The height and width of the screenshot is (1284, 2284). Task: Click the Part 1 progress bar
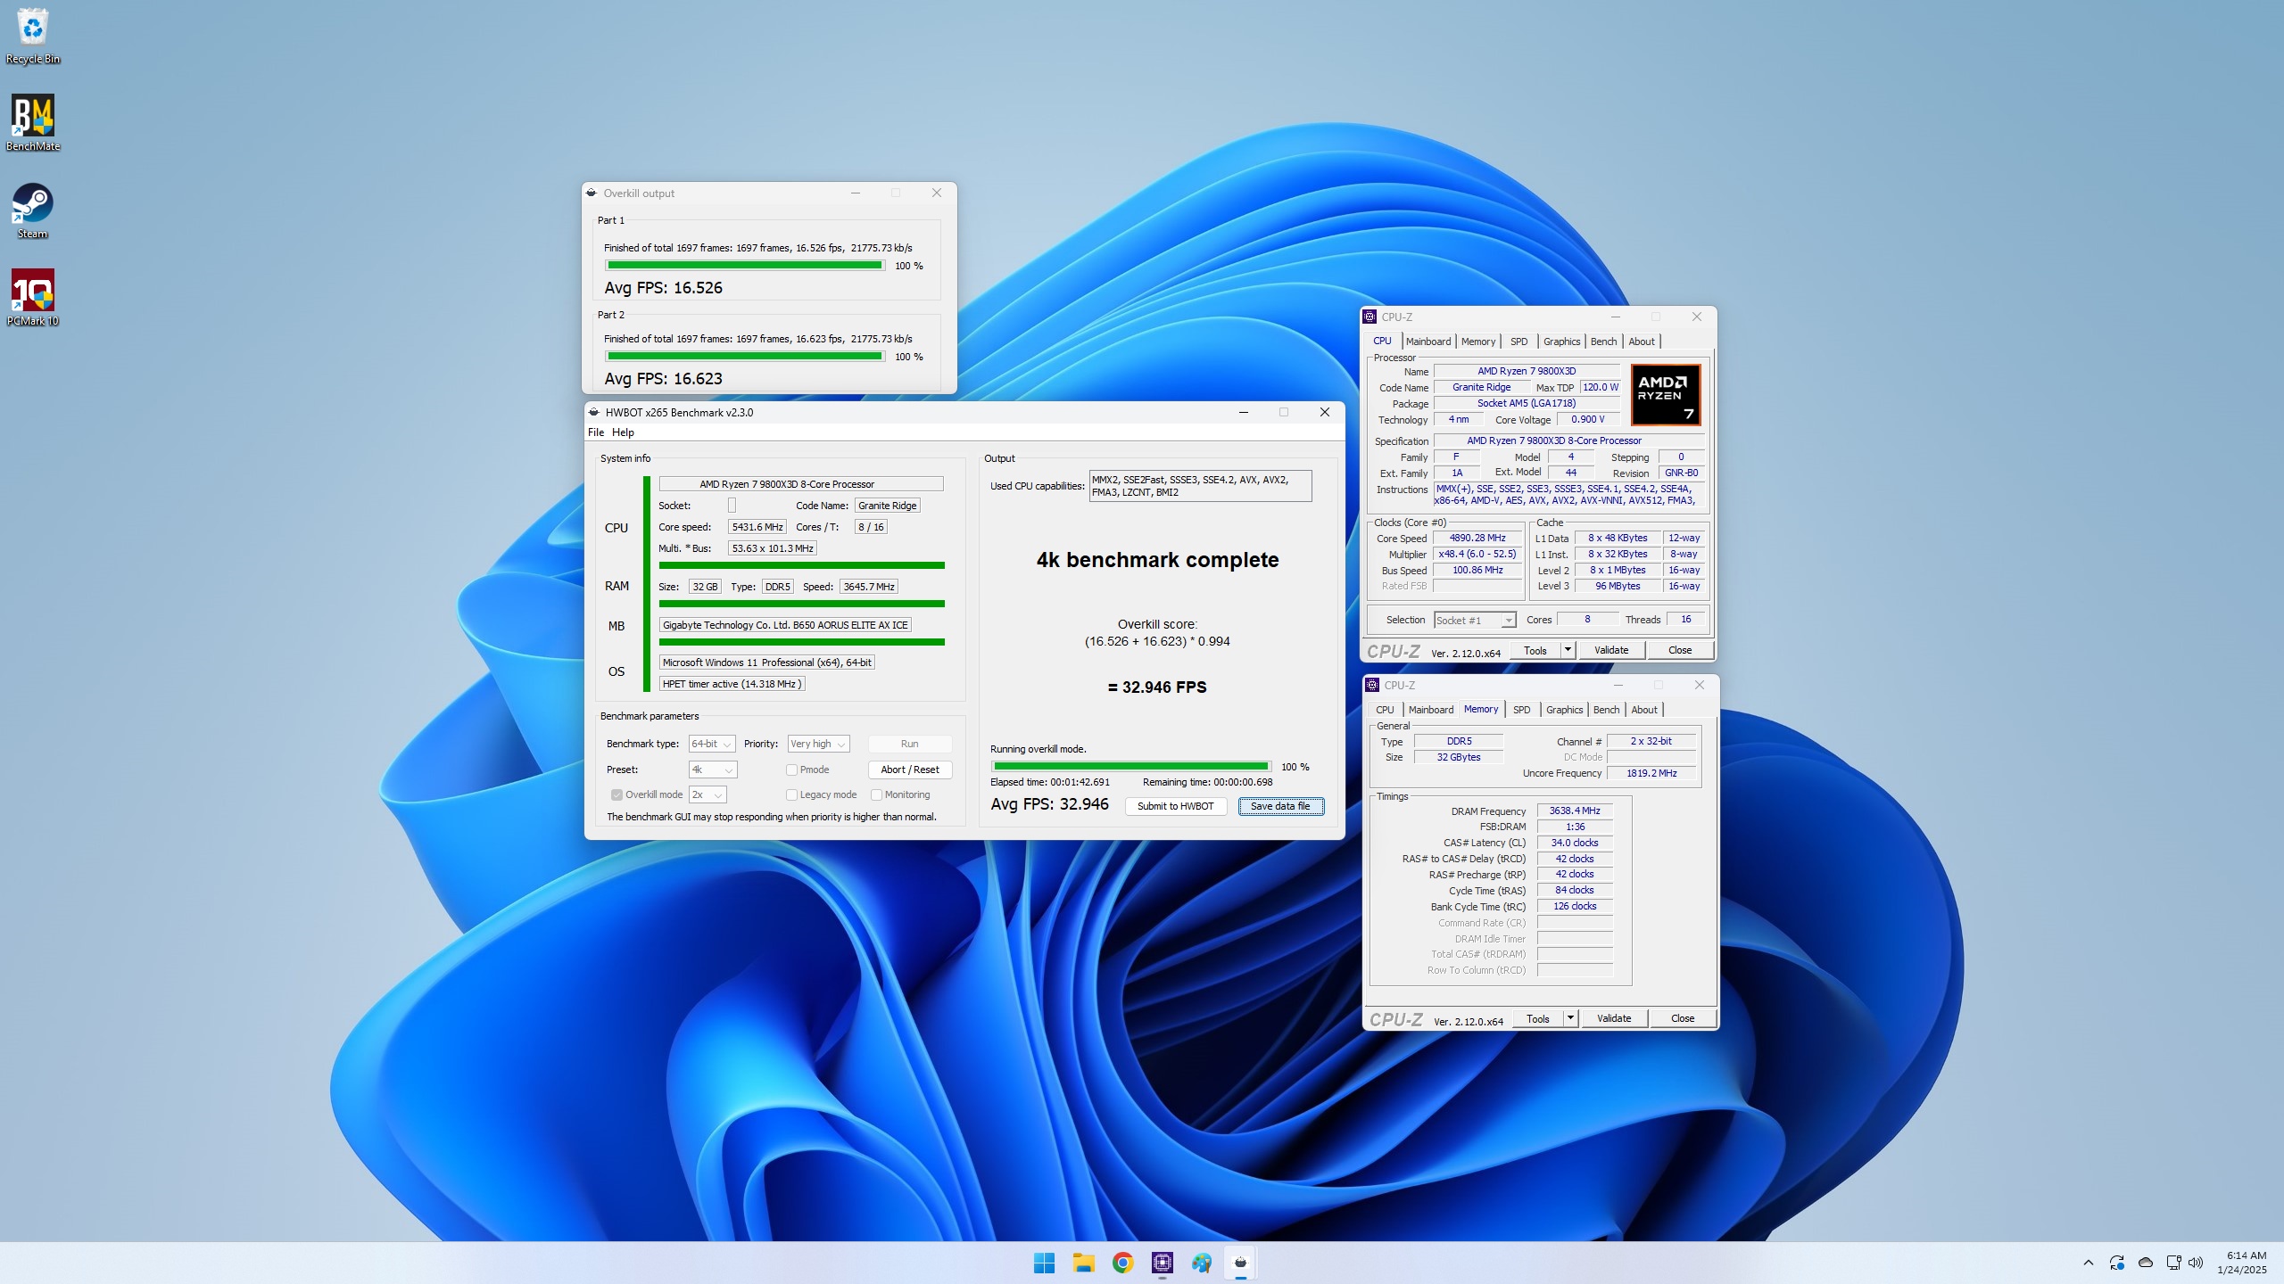(x=745, y=265)
